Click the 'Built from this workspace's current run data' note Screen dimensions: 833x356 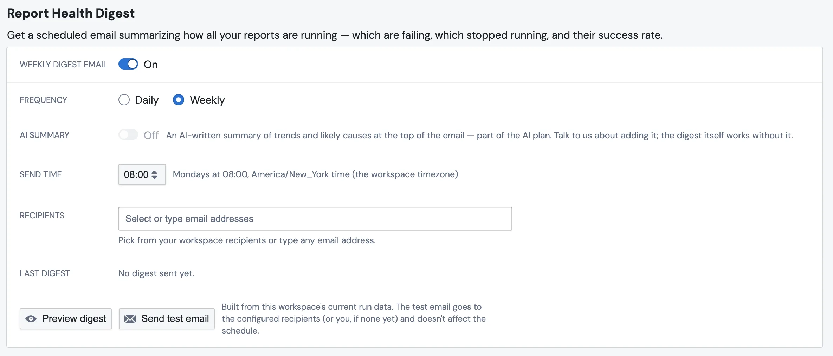(x=354, y=319)
